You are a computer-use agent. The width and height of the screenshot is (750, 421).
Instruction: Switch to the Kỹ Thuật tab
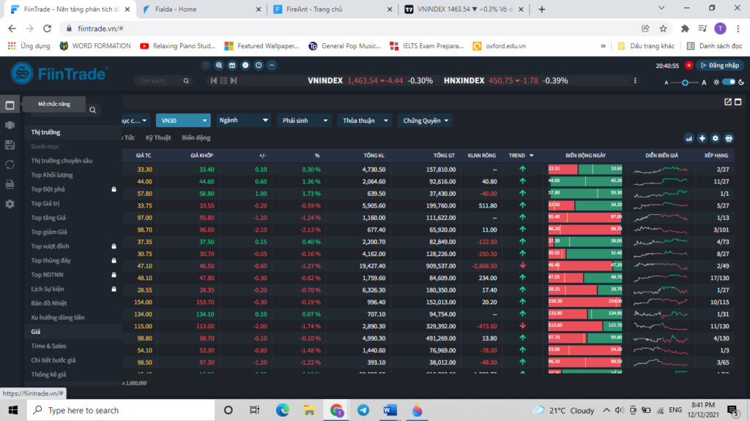point(158,137)
